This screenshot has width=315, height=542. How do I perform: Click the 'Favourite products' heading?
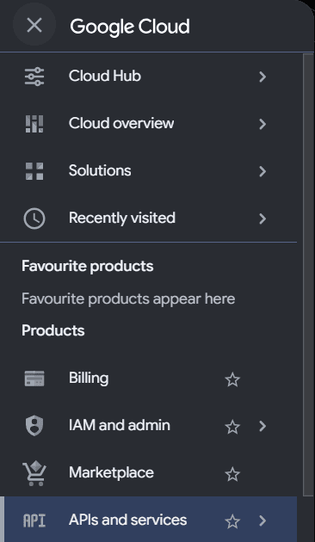(x=88, y=267)
